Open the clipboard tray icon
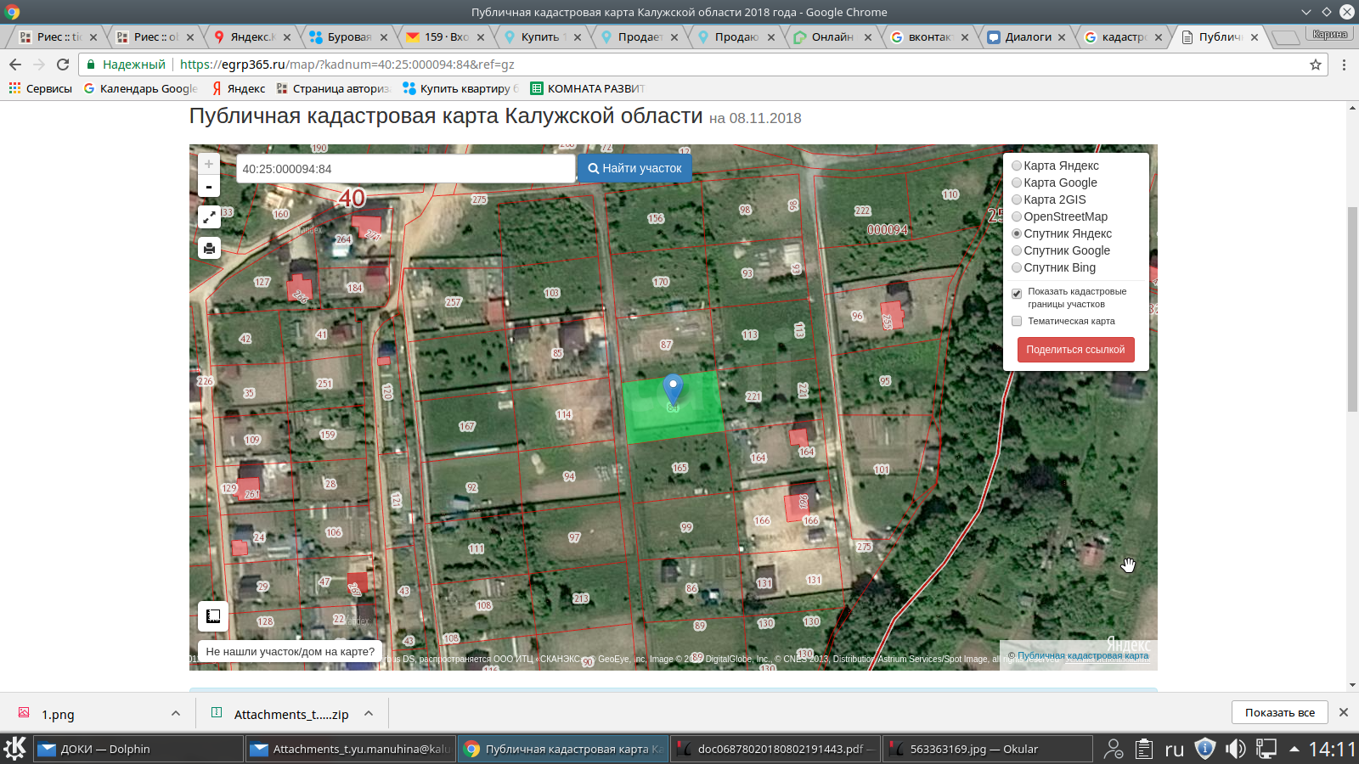Image resolution: width=1359 pixels, height=764 pixels. click(1144, 749)
